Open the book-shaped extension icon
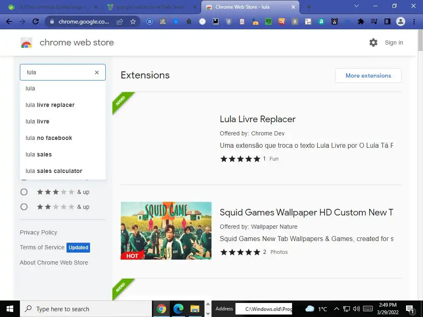The height and width of the screenshot is (317, 423). coord(216,21)
